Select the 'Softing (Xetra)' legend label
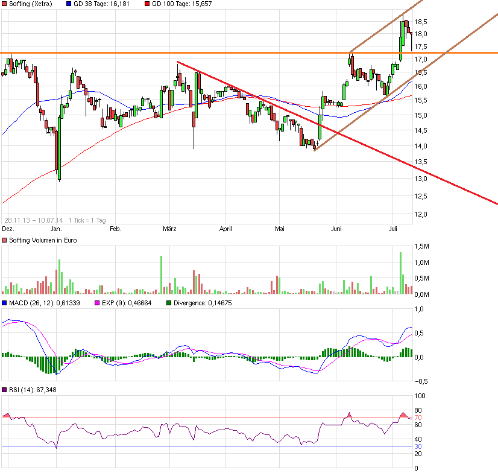This screenshot has width=498, height=473. coord(31,4)
